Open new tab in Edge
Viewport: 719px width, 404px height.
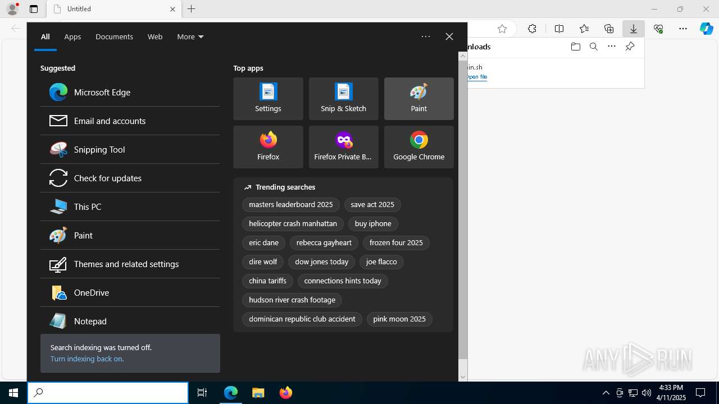tap(191, 9)
